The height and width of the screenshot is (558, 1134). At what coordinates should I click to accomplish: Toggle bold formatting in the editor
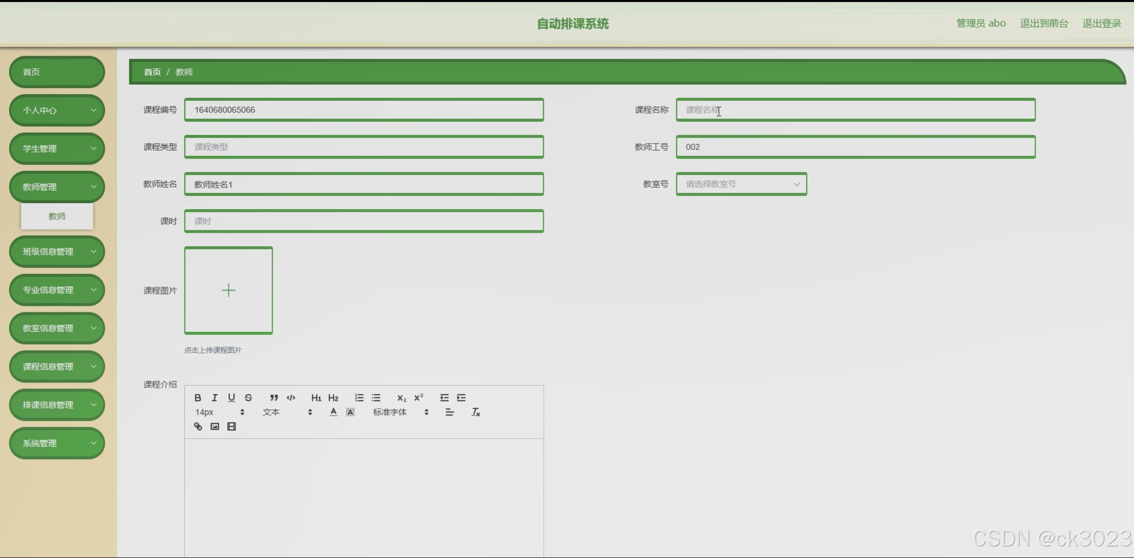click(x=198, y=398)
